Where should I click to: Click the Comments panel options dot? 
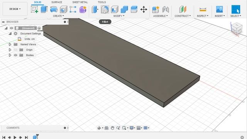coord(65,128)
